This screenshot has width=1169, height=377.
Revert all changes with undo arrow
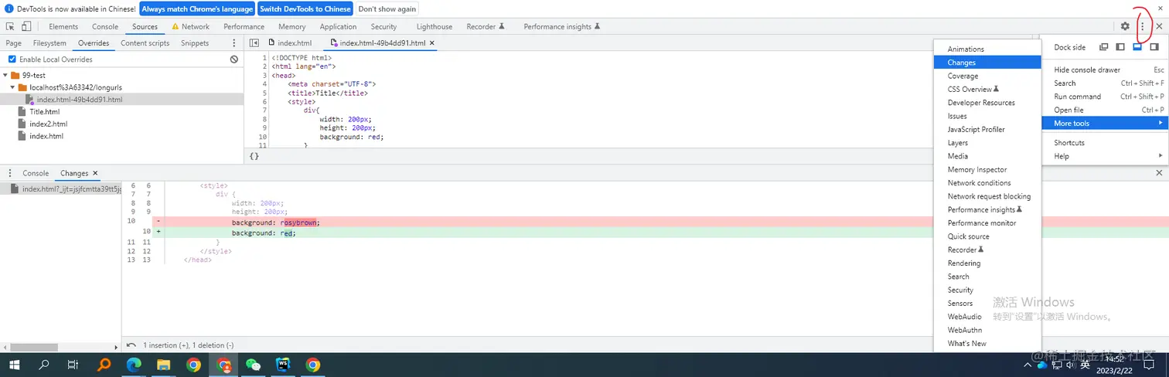[131, 345]
